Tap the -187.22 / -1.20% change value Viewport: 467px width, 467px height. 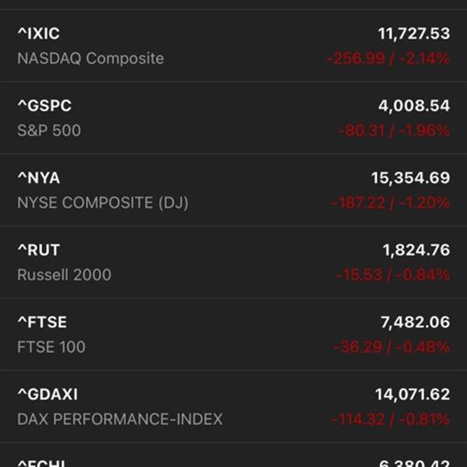point(391,203)
